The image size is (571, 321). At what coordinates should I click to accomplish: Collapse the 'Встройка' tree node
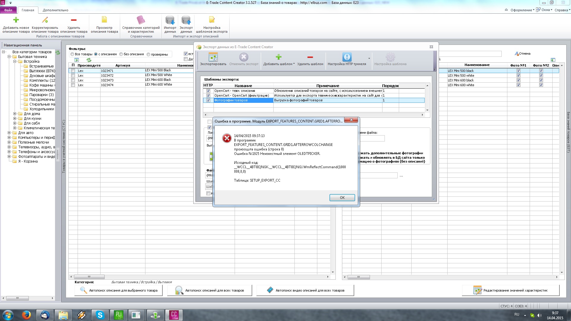[x=15, y=62]
